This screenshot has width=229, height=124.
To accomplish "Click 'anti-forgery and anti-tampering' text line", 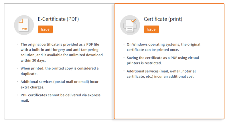I will pos(62,50).
